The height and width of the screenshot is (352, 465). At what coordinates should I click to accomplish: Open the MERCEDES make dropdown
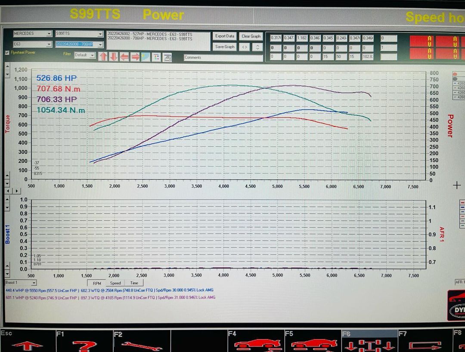33,34
